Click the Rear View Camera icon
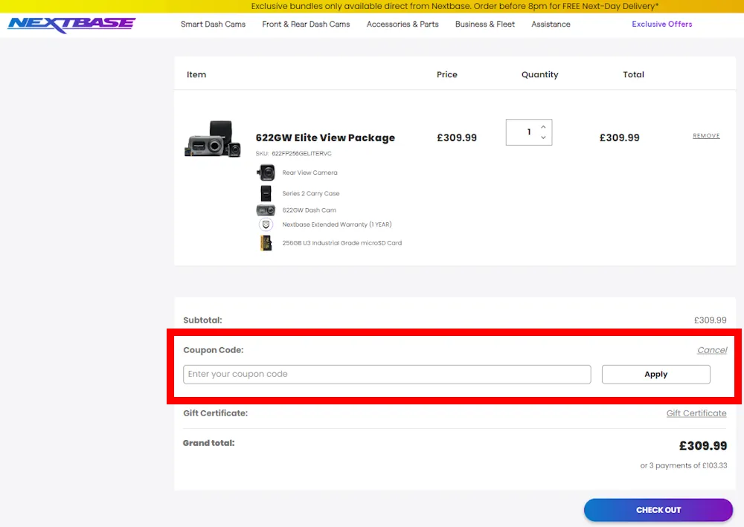Screen dimensions: 744x527 point(266,172)
